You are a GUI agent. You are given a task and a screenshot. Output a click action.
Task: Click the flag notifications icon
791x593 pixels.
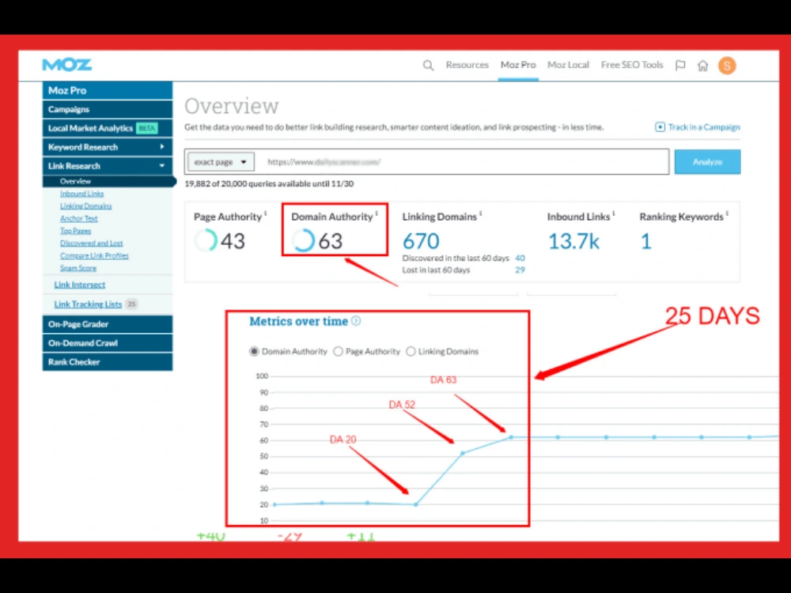(680, 65)
